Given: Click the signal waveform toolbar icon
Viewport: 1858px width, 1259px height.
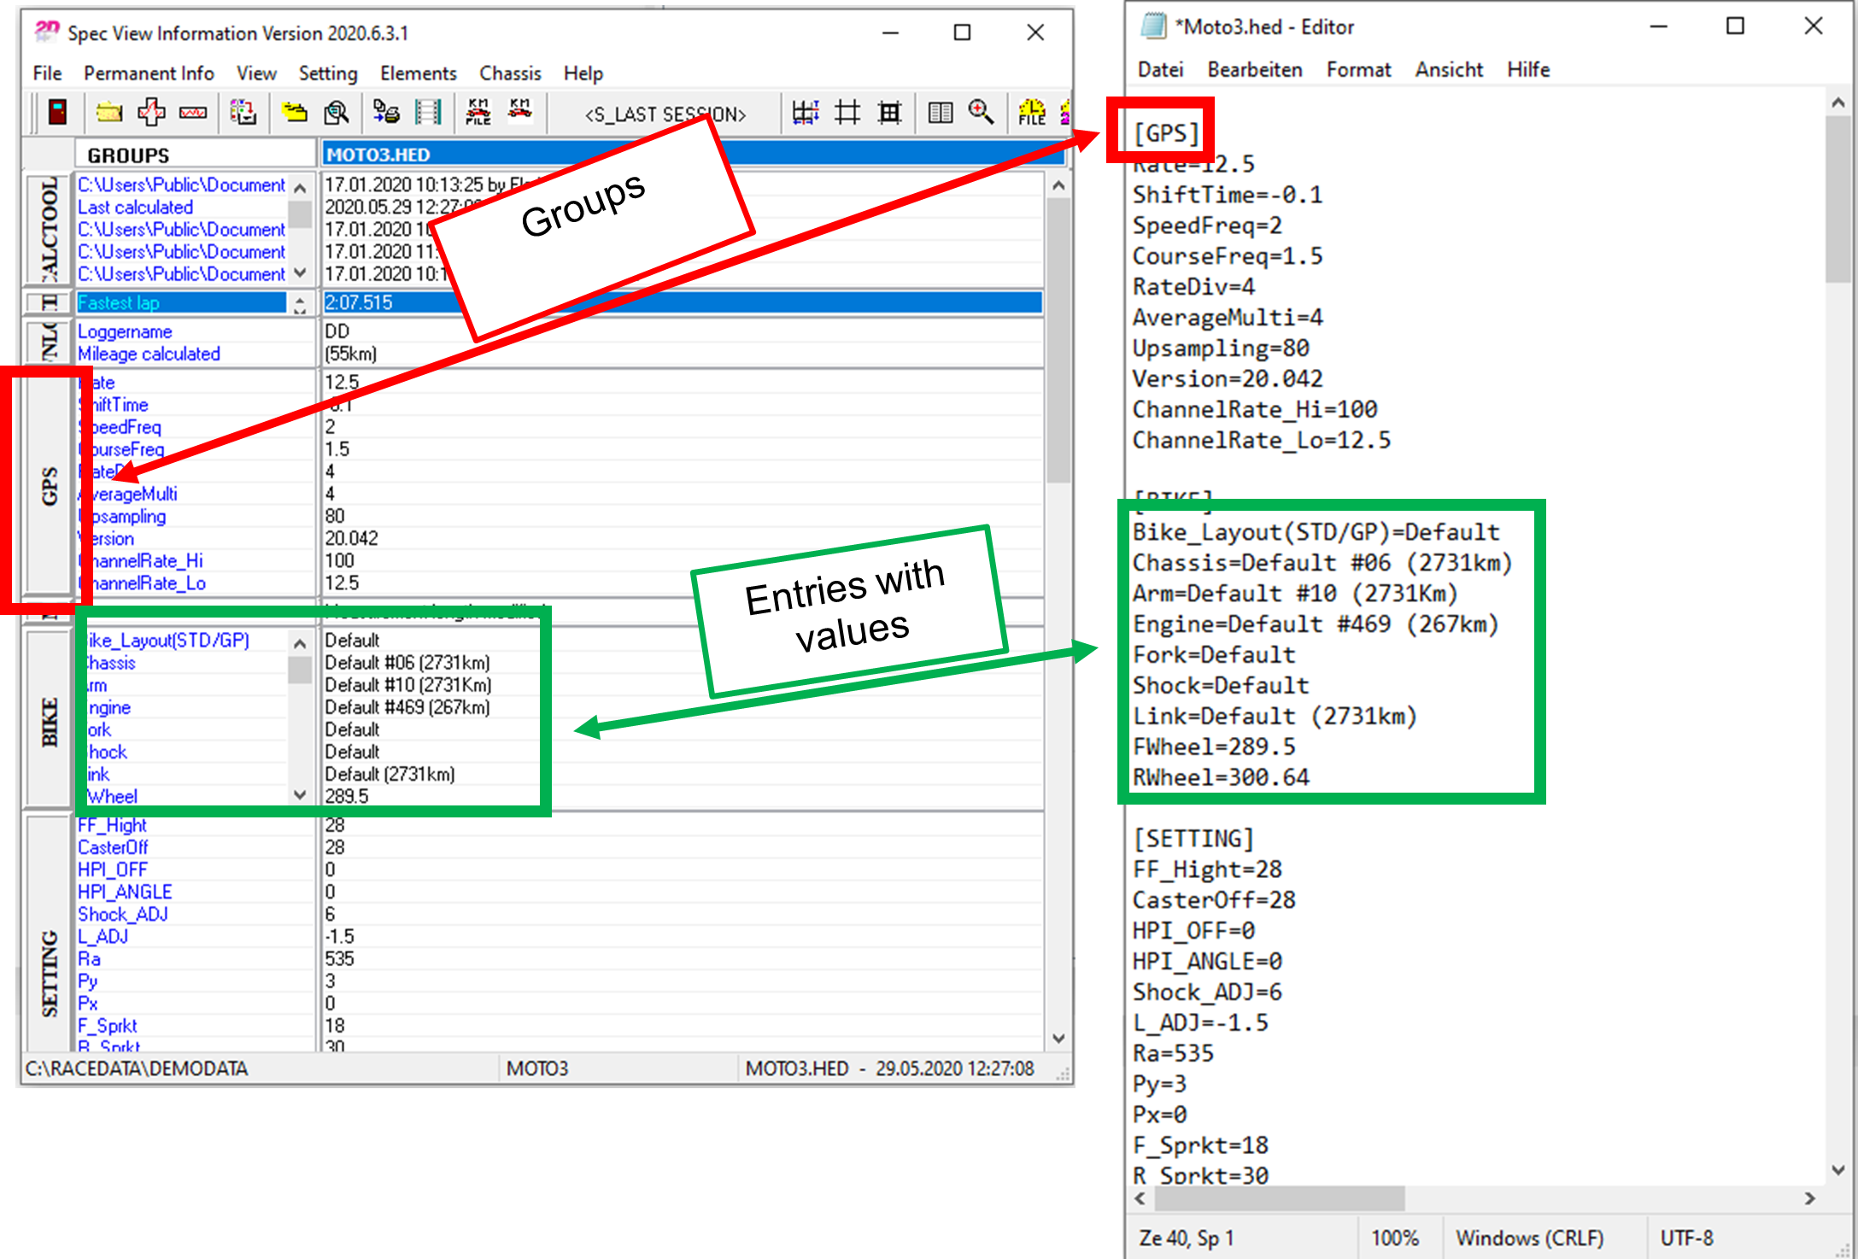Looking at the screenshot, I should coord(193,112).
